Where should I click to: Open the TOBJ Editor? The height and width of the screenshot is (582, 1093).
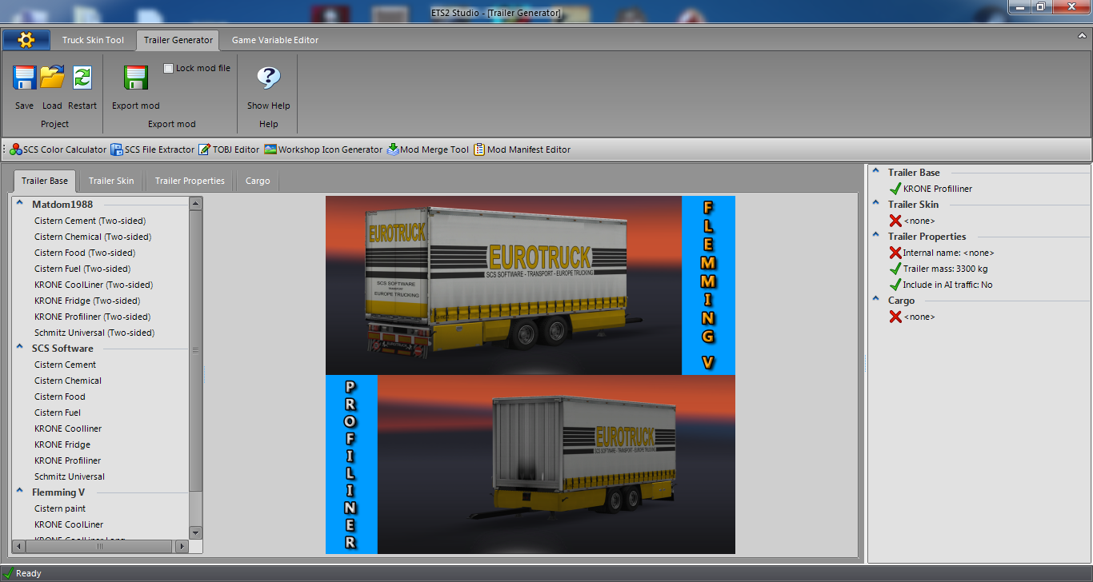(229, 149)
